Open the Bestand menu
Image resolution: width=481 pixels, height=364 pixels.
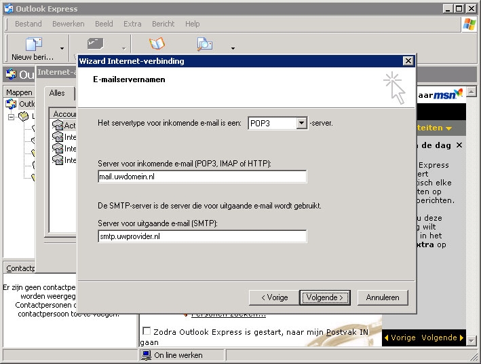(x=28, y=24)
